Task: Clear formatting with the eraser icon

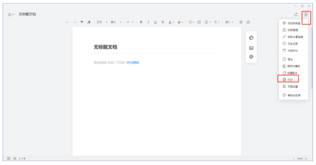Action: click(89, 22)
